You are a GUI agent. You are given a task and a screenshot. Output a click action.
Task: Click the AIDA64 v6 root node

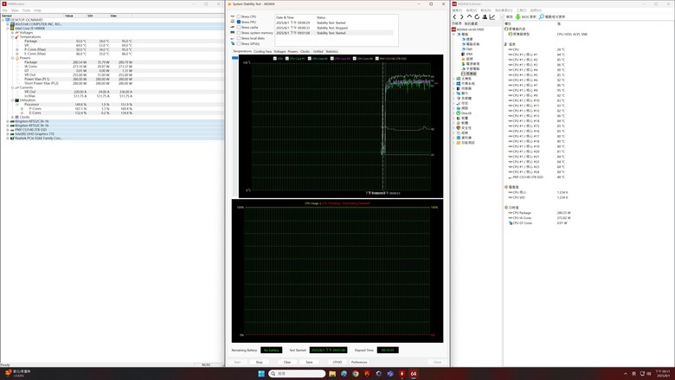468,29
